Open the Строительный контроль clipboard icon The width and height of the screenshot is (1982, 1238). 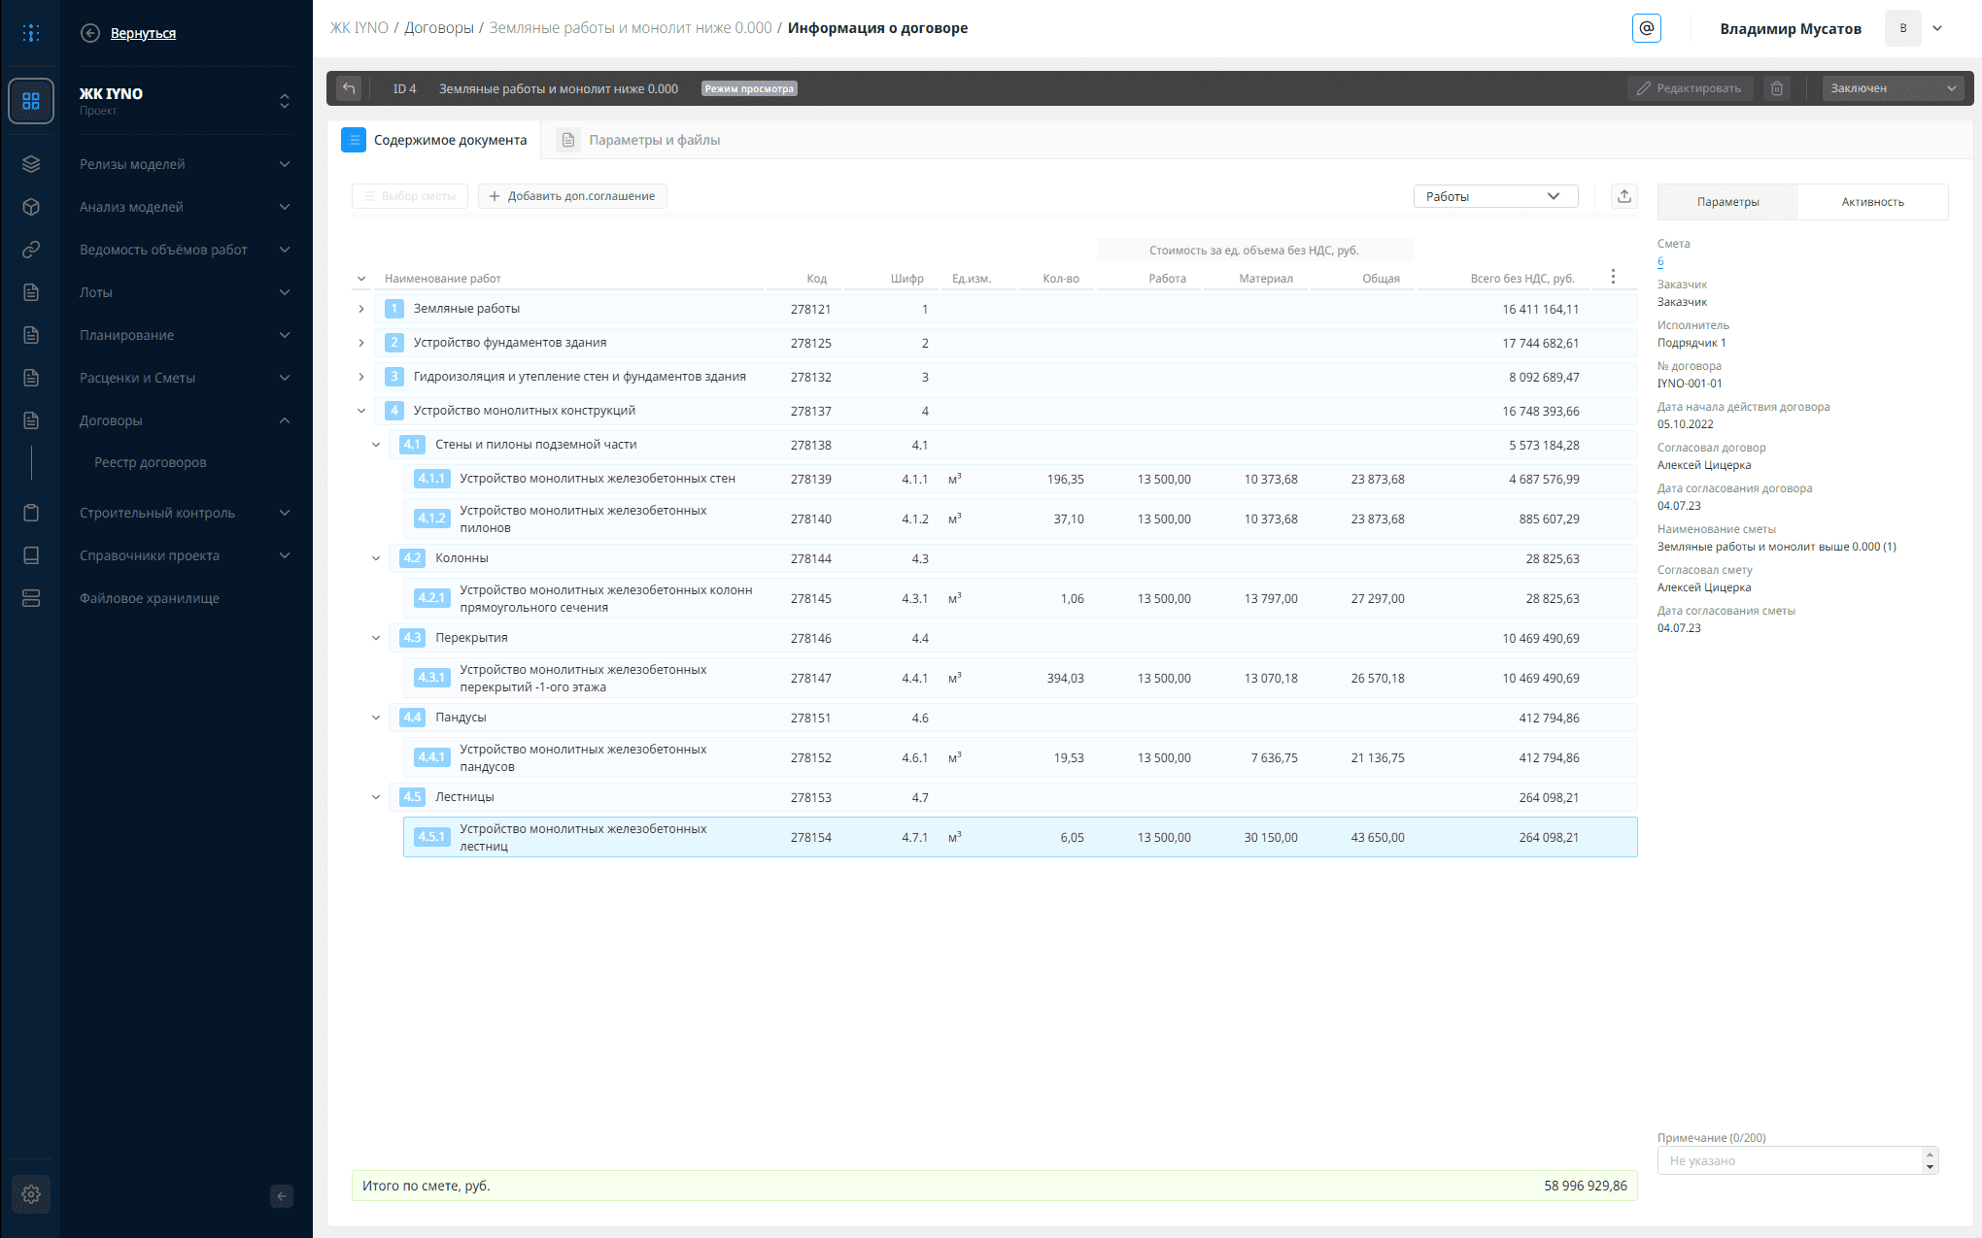pos(31,513)
